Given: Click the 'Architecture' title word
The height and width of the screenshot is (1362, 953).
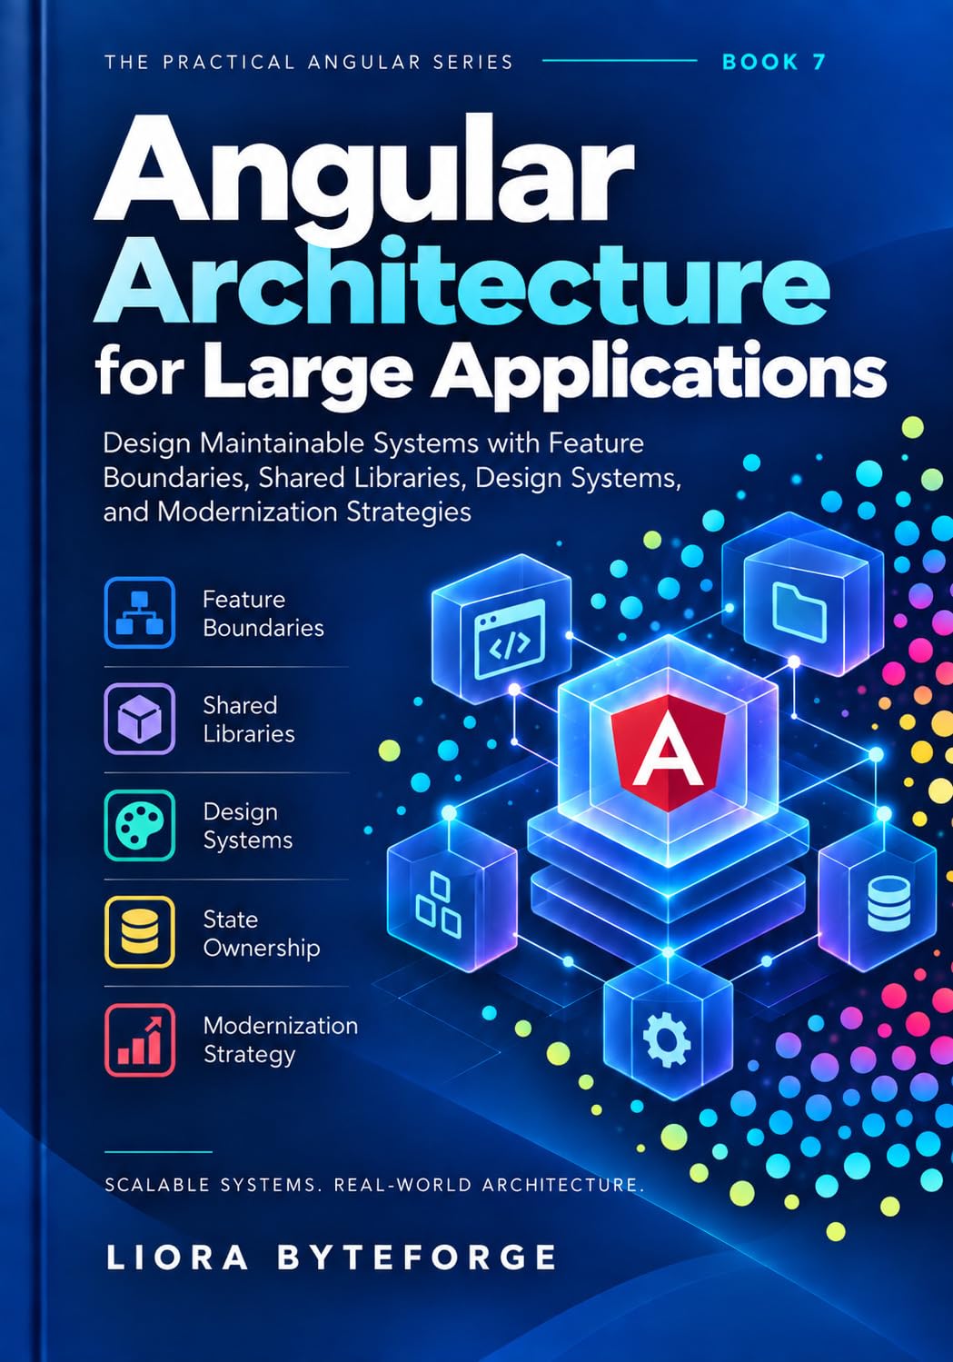Looking at the screenshot, I should tap(462, 278).
